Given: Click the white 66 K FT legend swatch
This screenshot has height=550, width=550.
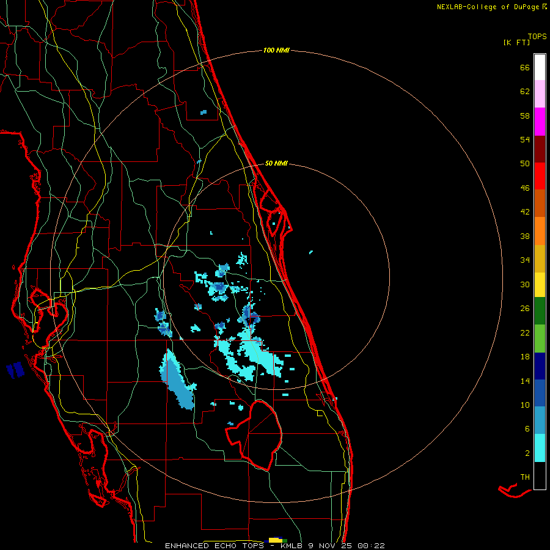Looking at the screenshot, I should pyautogui.click(x=540, y=67).
